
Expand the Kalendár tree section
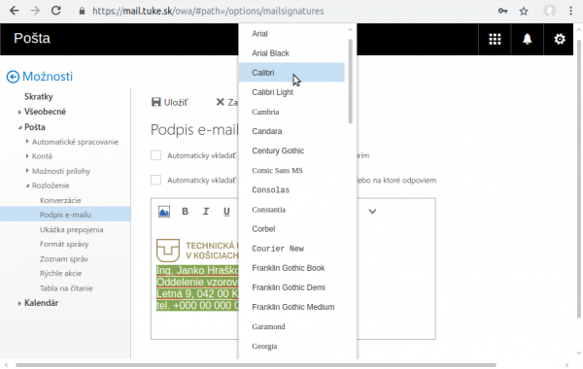[19, 303]
